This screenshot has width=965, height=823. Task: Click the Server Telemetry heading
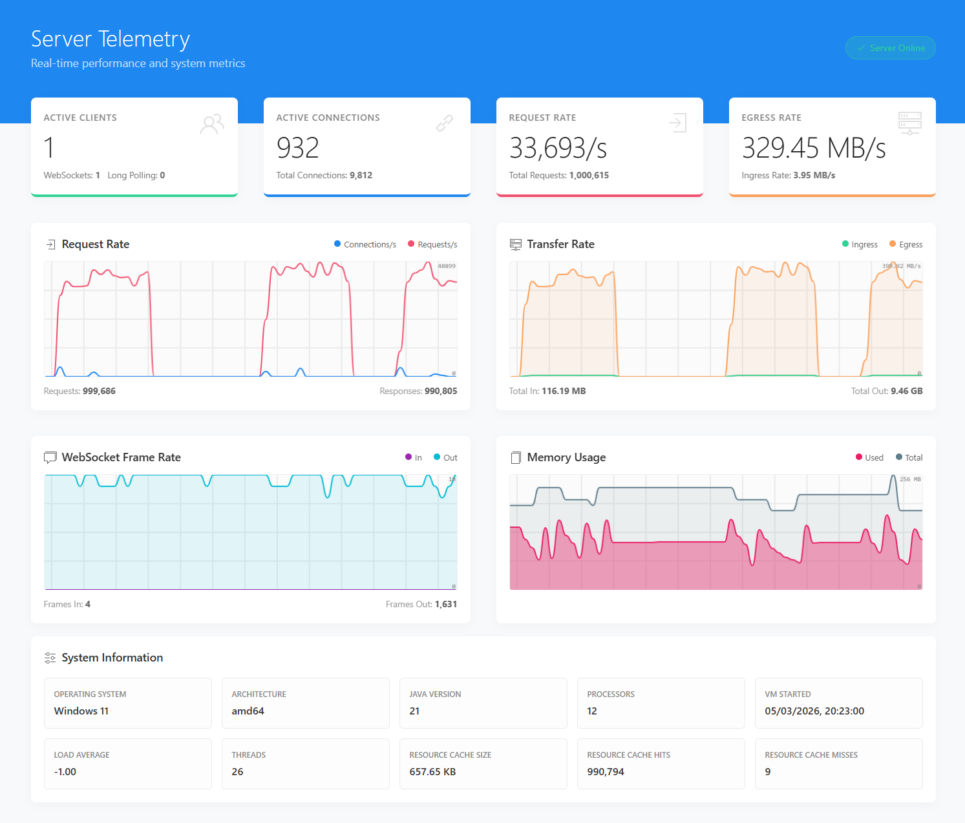pos(110,39)
